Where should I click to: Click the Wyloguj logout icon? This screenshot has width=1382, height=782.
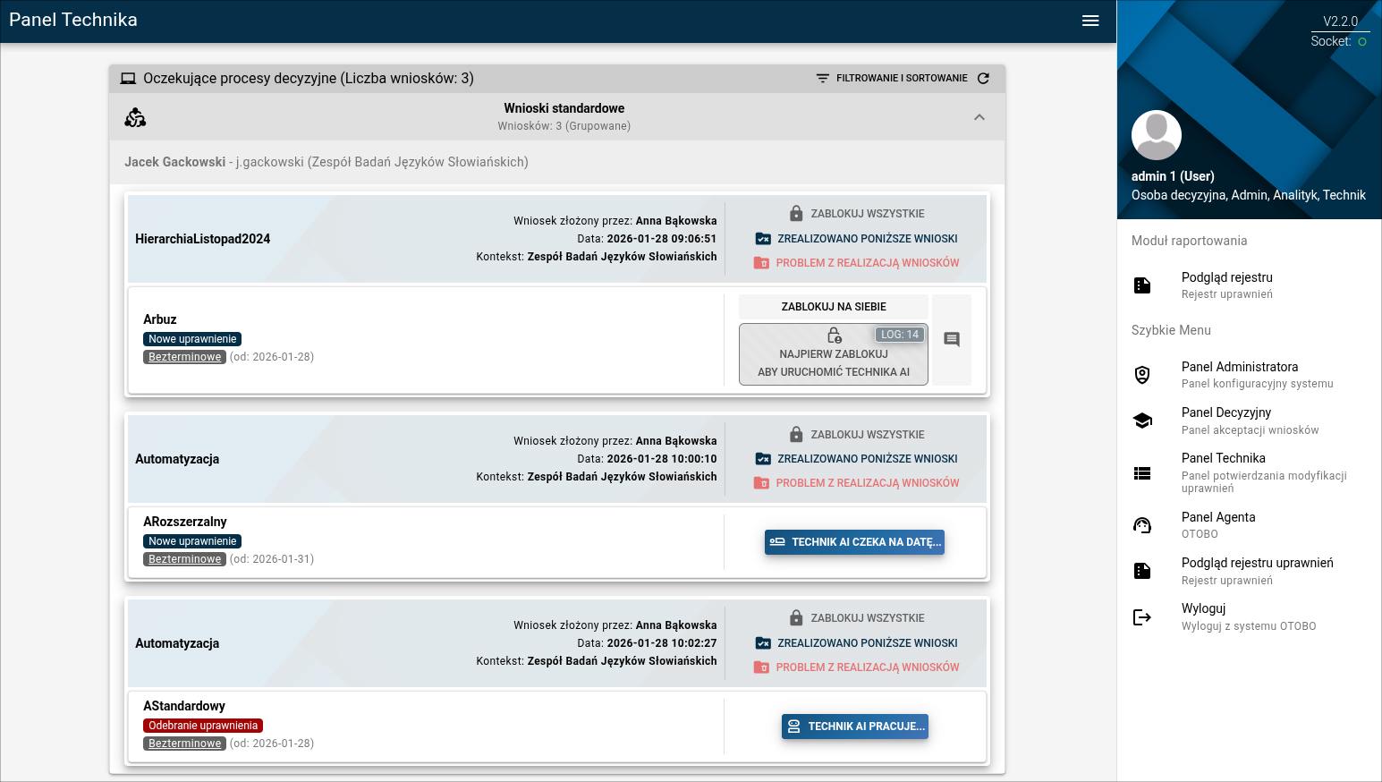[1142, 616]
